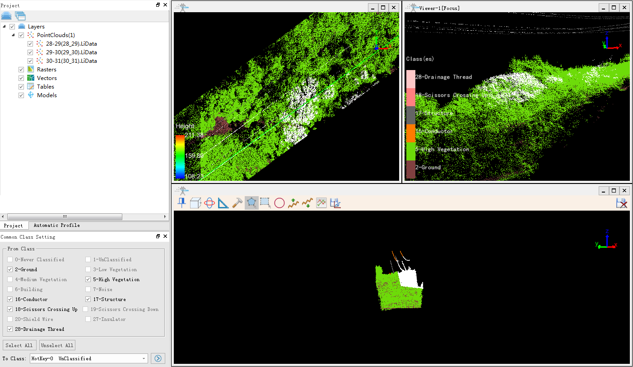Uncheck the 30-31(30_31).LiData layer
This screenshot has width=633, height=367.
click(30, 61)
